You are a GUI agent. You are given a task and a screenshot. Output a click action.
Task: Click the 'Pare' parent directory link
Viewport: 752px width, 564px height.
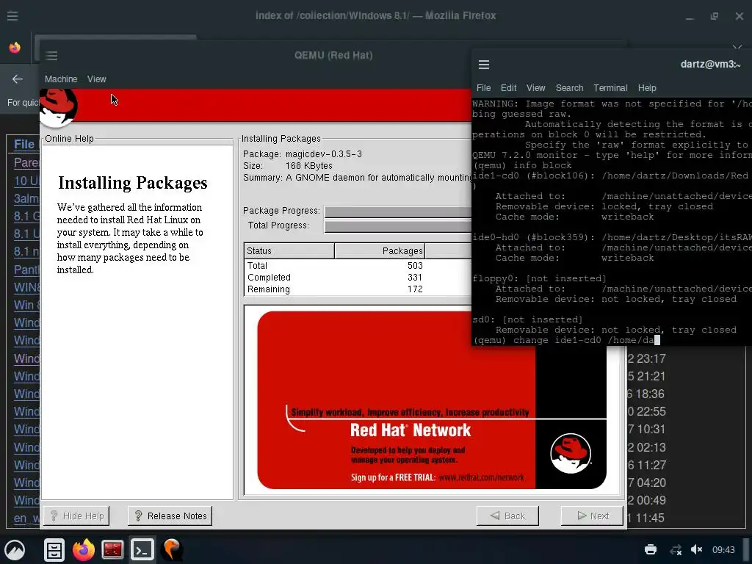(26, 162)
